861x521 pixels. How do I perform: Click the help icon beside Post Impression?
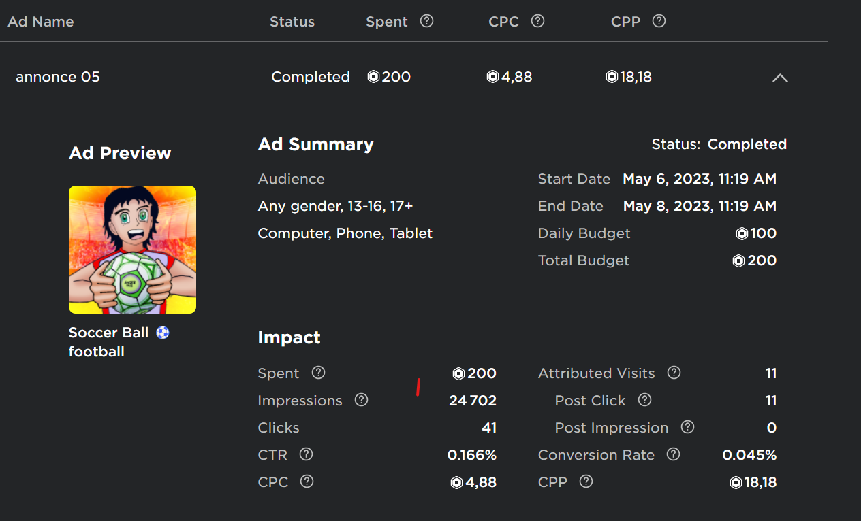[687, 427]
